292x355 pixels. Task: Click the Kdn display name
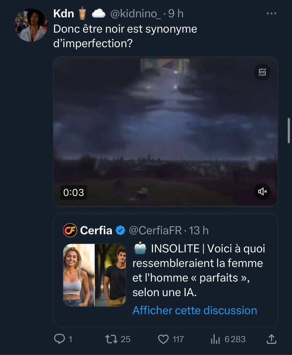pyautogui.click(x=63, y=14)
